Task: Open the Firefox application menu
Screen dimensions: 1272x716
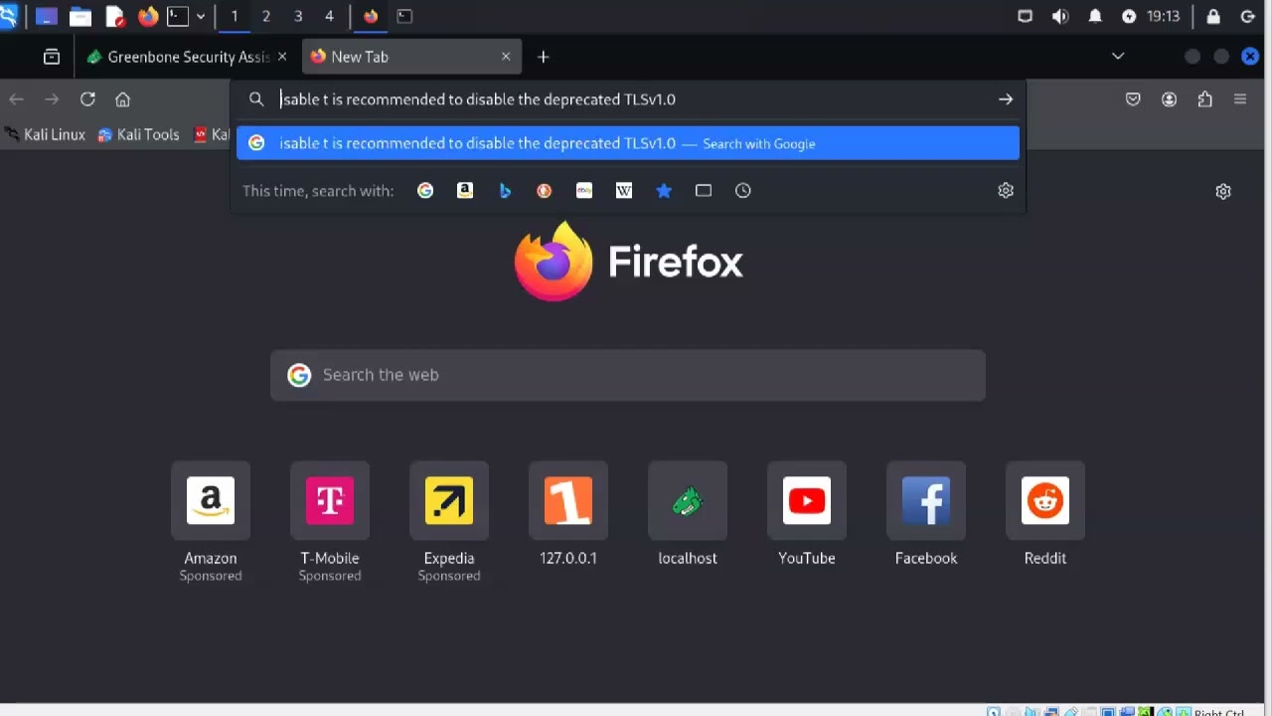Action: pos(1240,99)
